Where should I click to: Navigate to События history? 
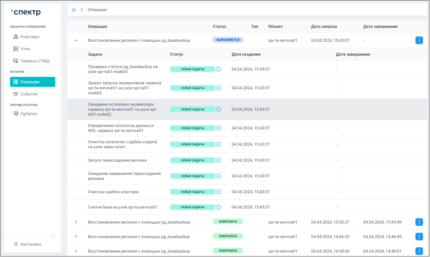(x=29, y=94)
